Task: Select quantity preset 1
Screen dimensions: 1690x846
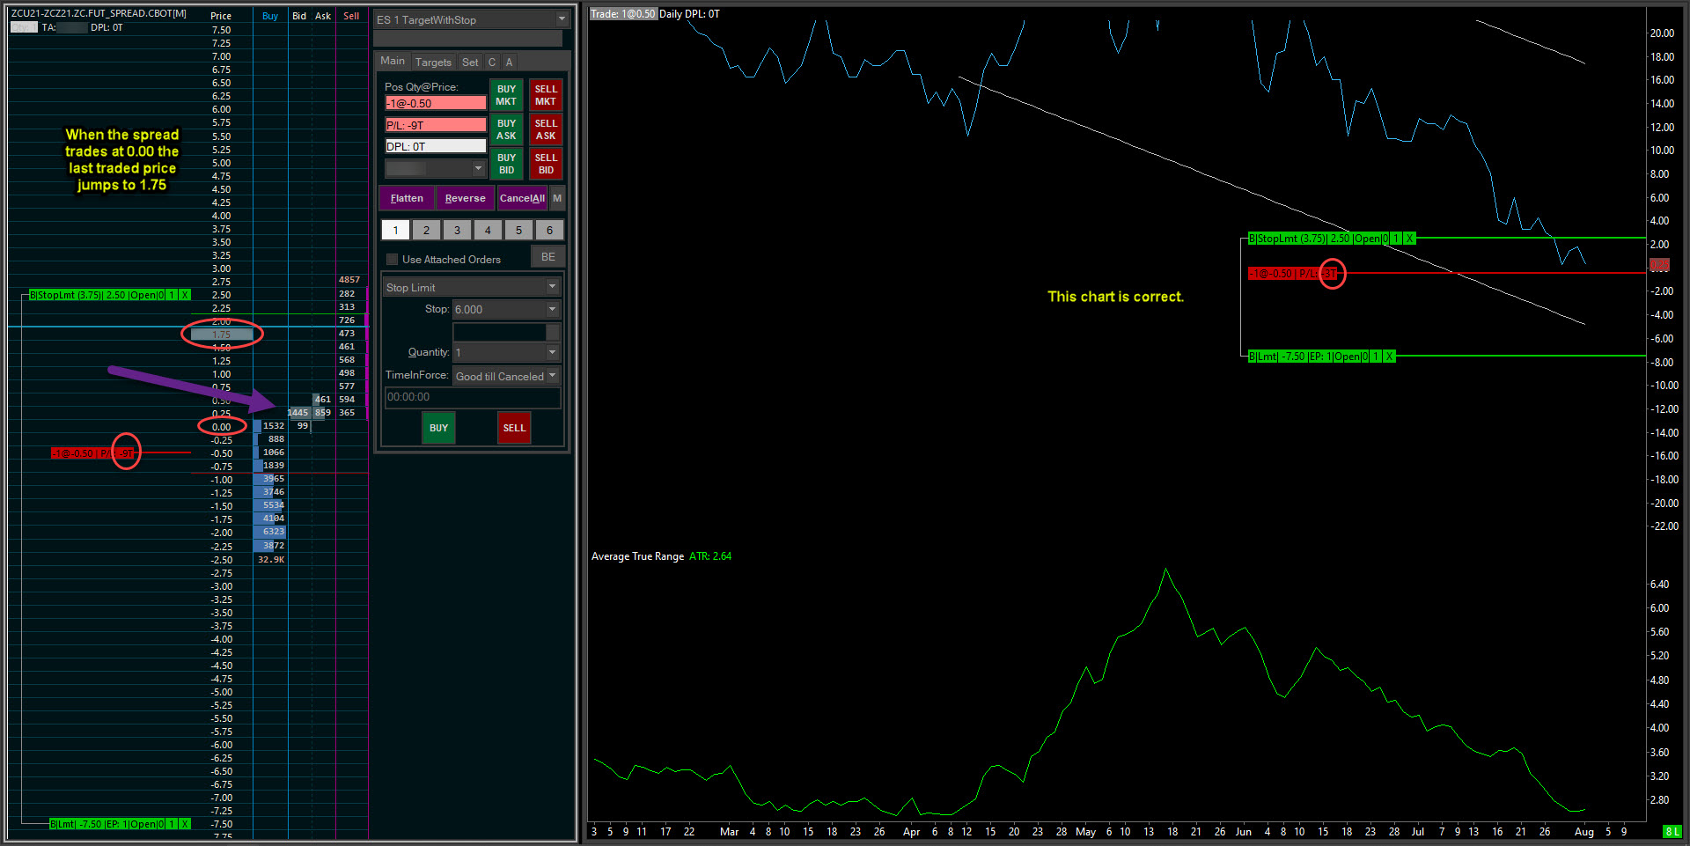Action: tap(396, 231)
